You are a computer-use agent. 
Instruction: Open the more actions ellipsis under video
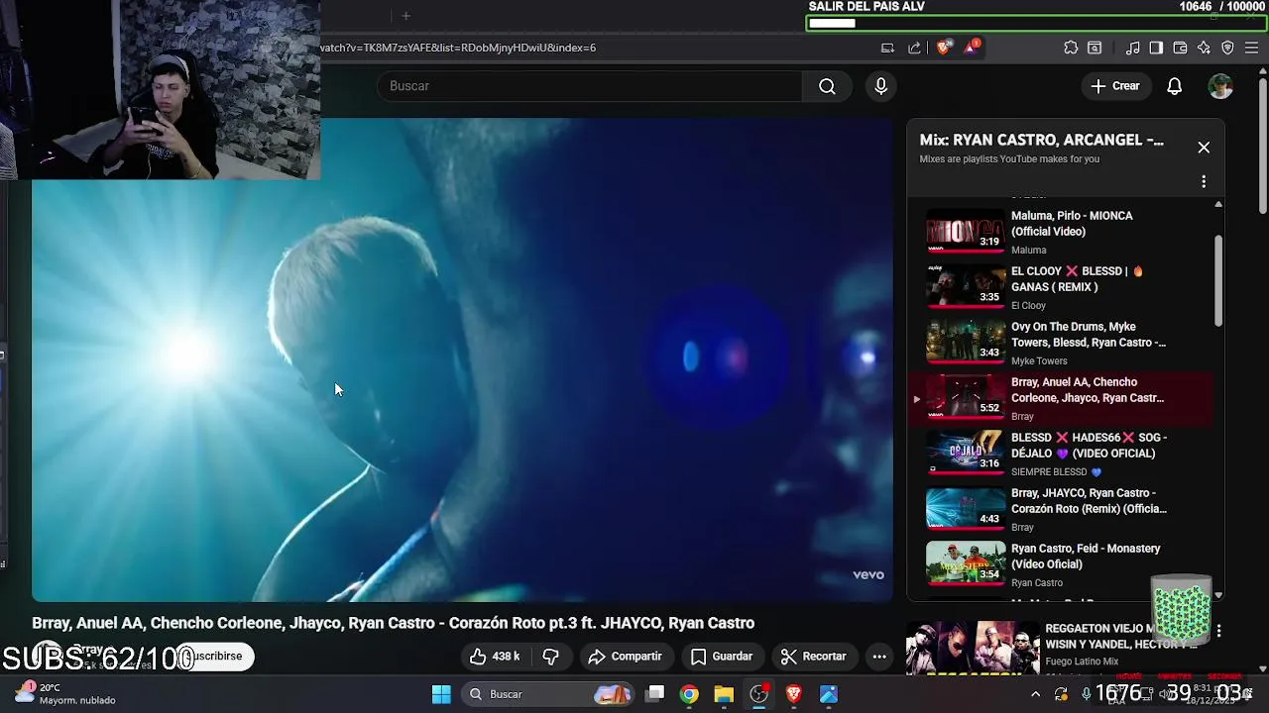point(879,656)
